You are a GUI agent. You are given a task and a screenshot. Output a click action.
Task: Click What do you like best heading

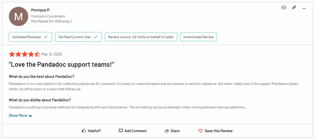(41, 77)
